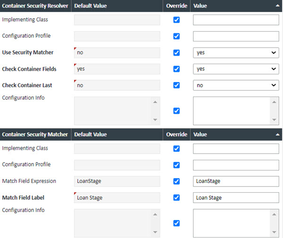Toggle override checkbox for Match Field Label

pyautogui.click(x=176, y=197)
